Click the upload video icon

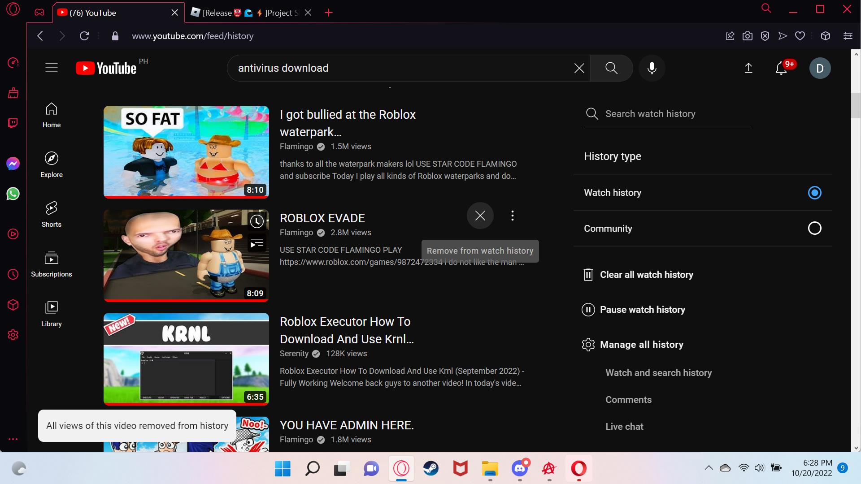tap(748, 68)
